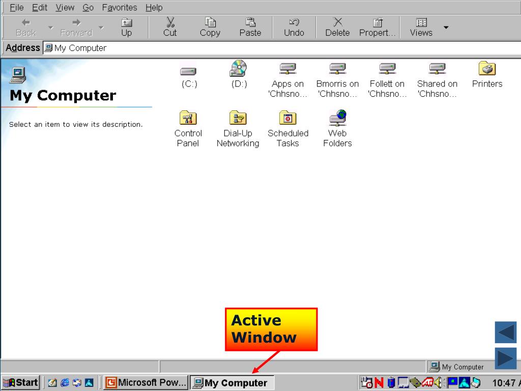The image size is (521, 391).
Task: Open the View menu
Action: pos(65,7)
